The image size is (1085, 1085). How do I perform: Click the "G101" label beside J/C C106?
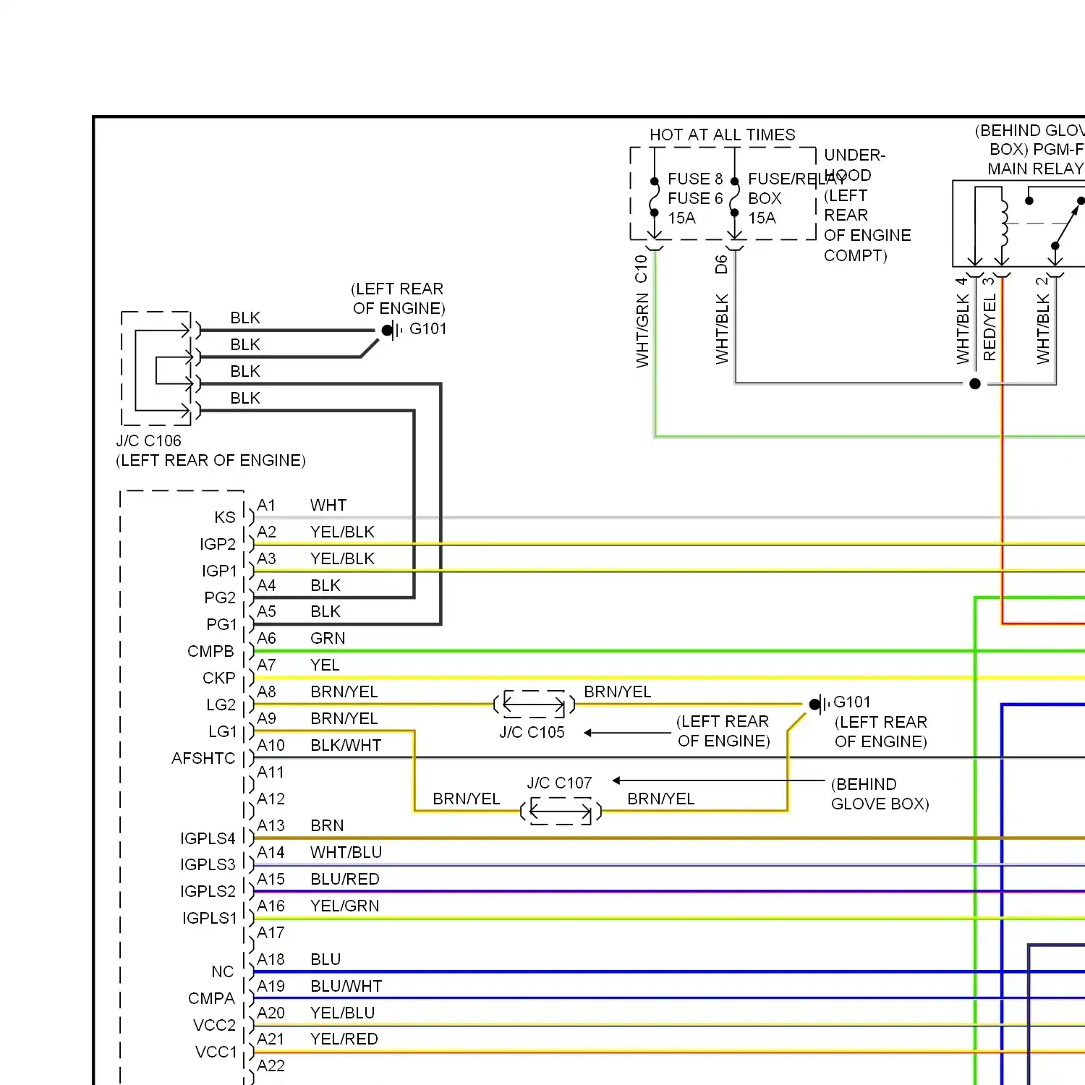[428, 329]
